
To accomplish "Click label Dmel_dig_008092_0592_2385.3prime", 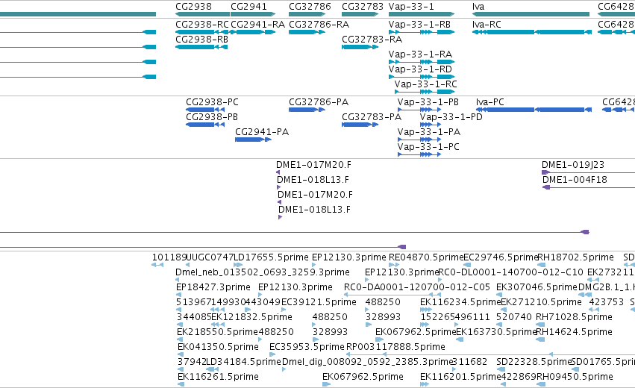I will (367, 362).
